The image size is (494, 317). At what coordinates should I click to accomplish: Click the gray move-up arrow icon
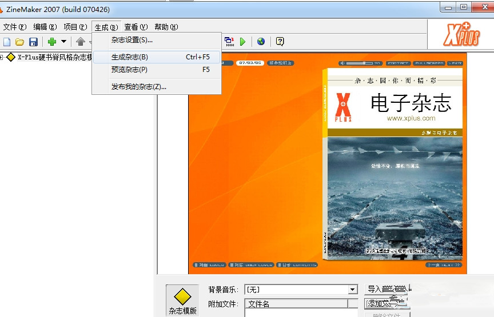[x=81, y=42]
